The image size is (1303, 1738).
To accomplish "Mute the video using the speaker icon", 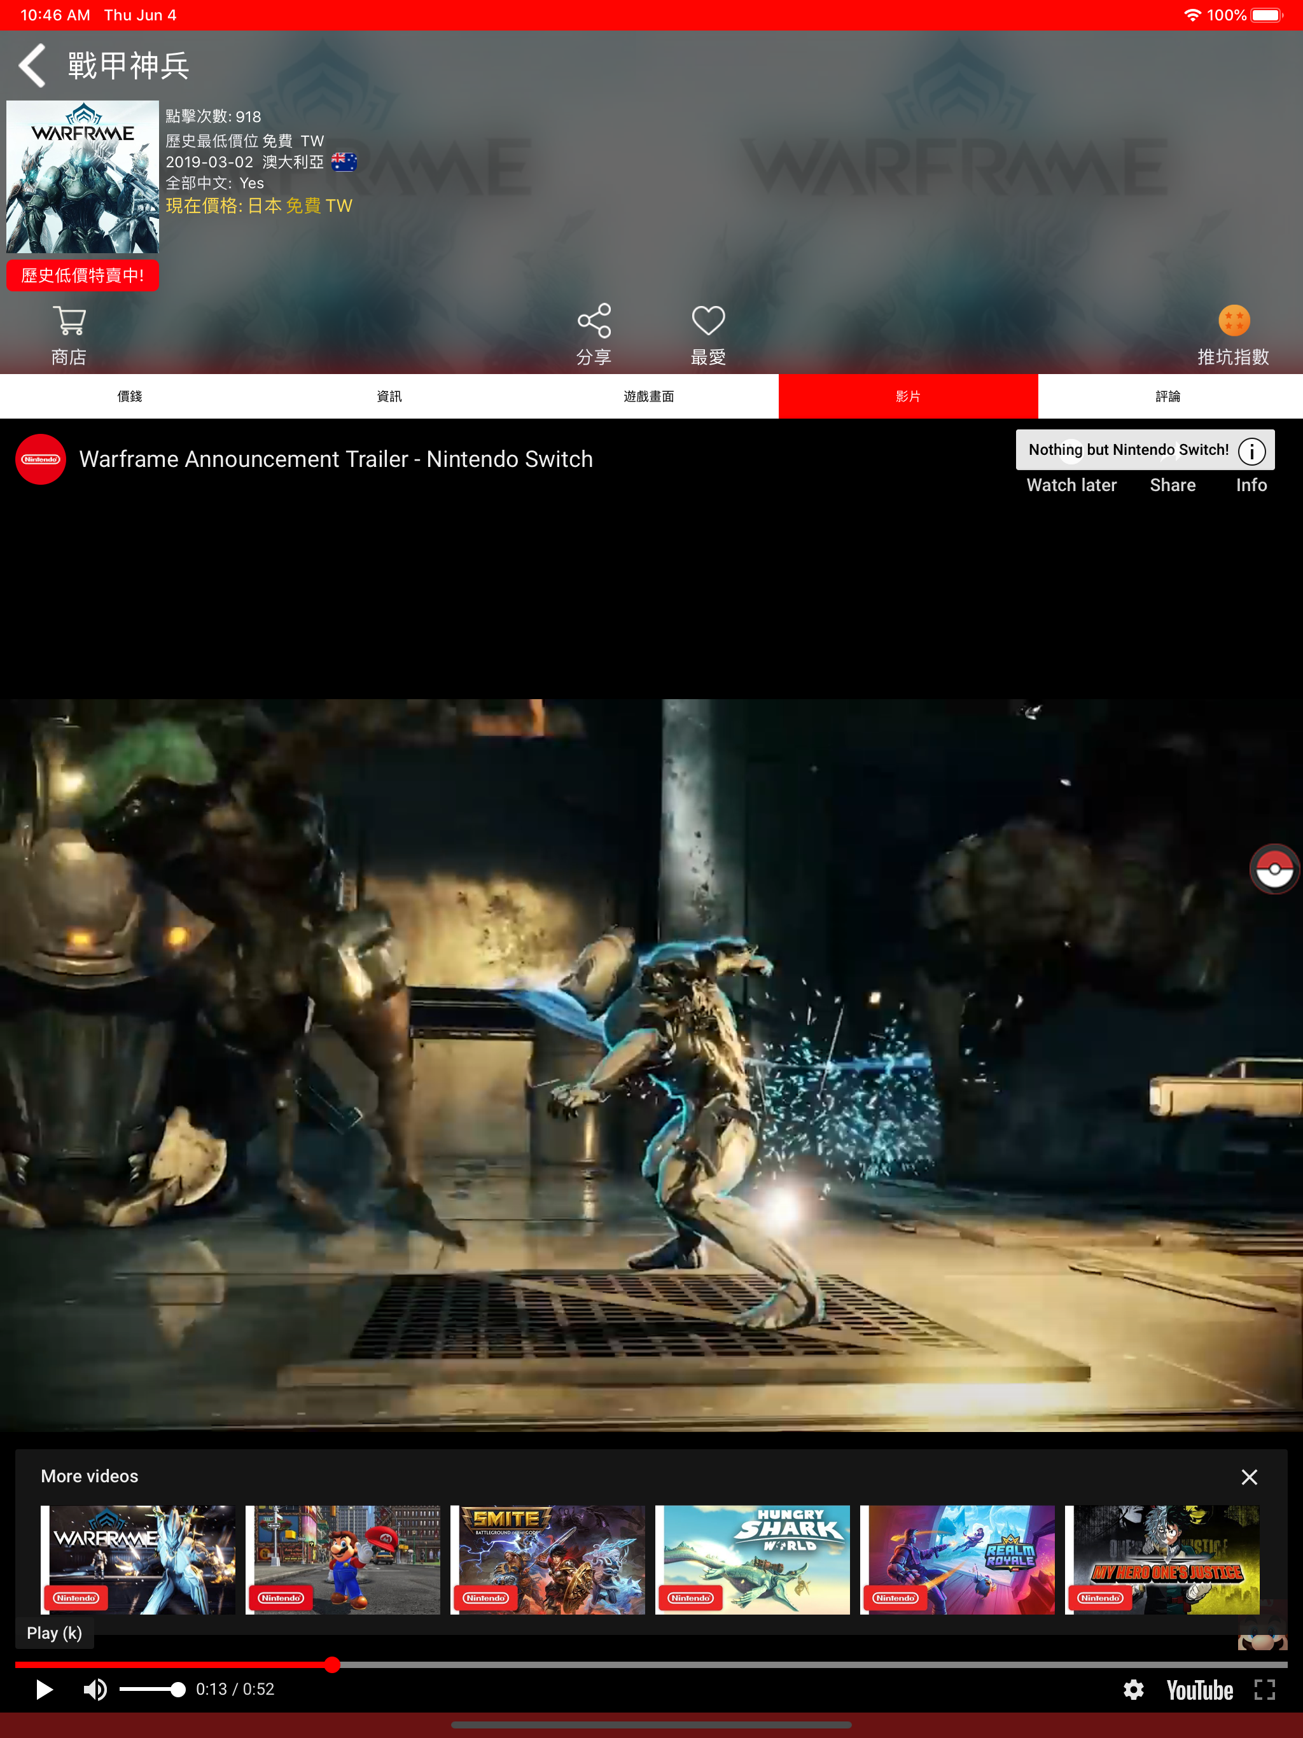I will [x=95, y=1690].
